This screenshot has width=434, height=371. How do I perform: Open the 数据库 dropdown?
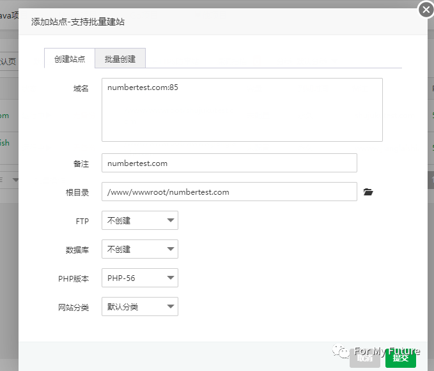point(140,249)
